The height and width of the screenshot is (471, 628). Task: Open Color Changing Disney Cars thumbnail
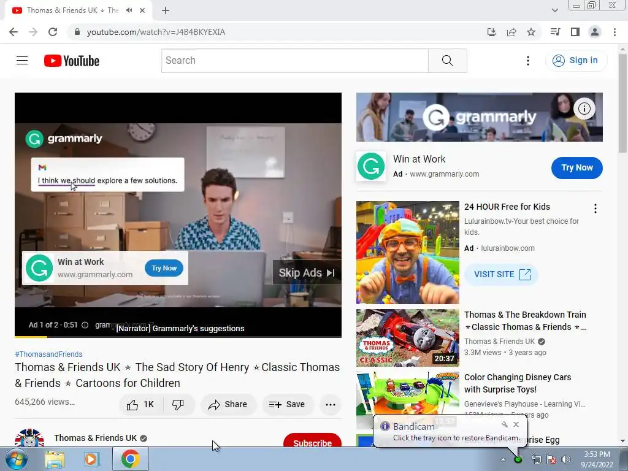point(408,400)
